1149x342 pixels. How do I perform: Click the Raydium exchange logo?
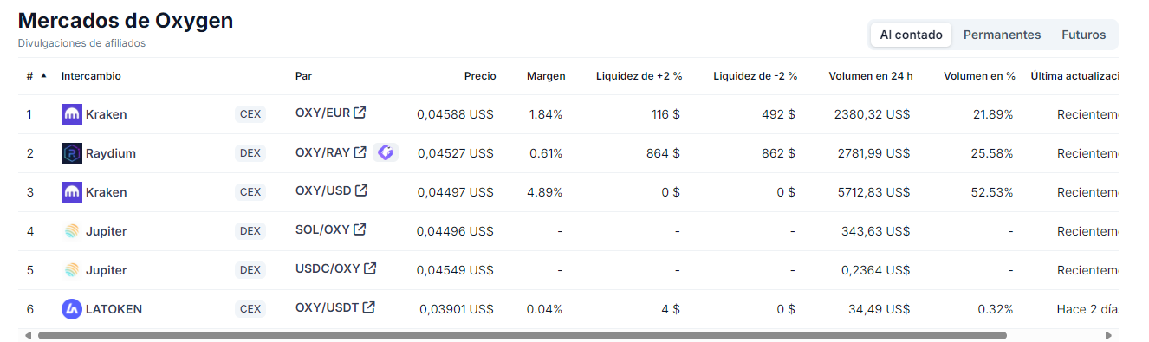(x=71, y=153)
